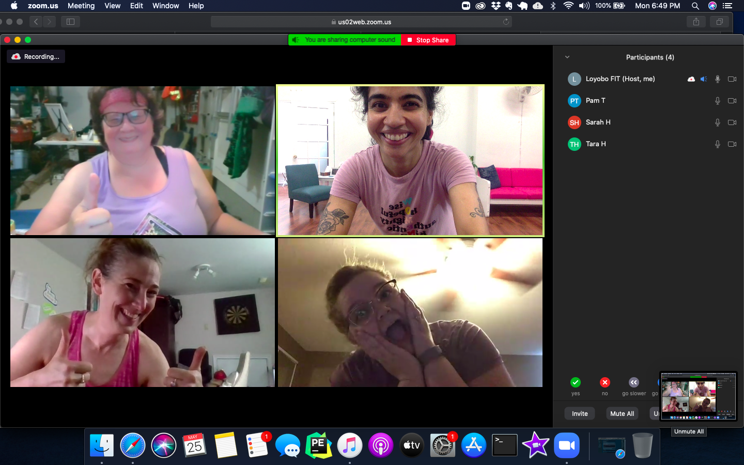This screenshot has height=465, width=744.
Task: Click the Invite button
Action: click(x=580, y=413)
